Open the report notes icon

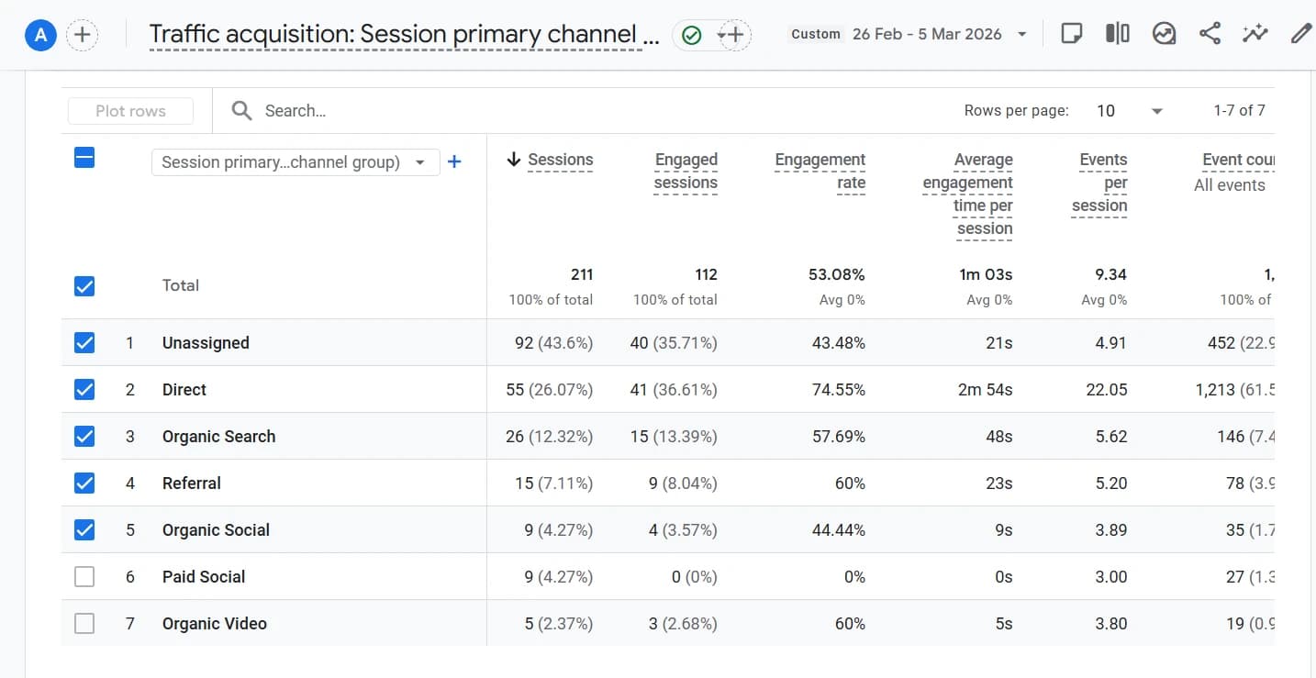[1072, 32]
